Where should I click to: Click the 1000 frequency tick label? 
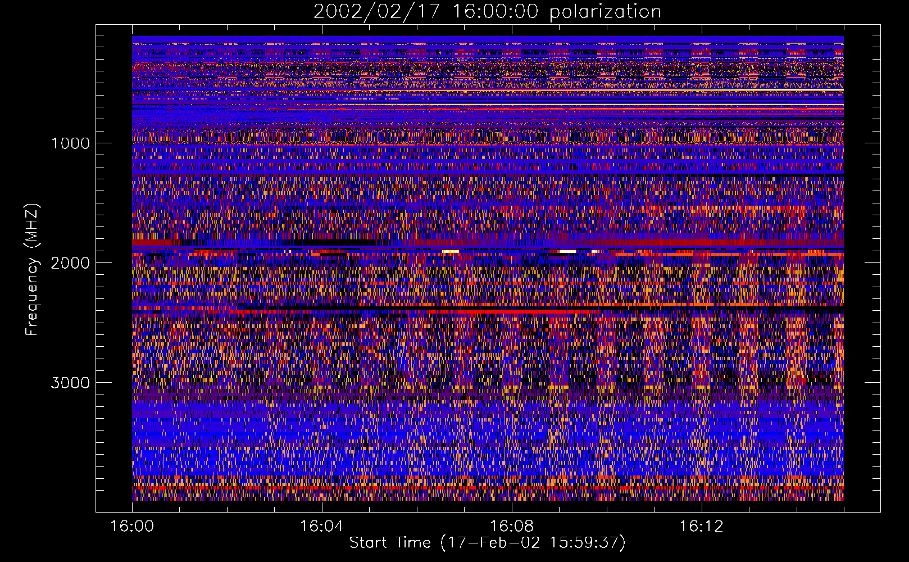coord(70,143)
